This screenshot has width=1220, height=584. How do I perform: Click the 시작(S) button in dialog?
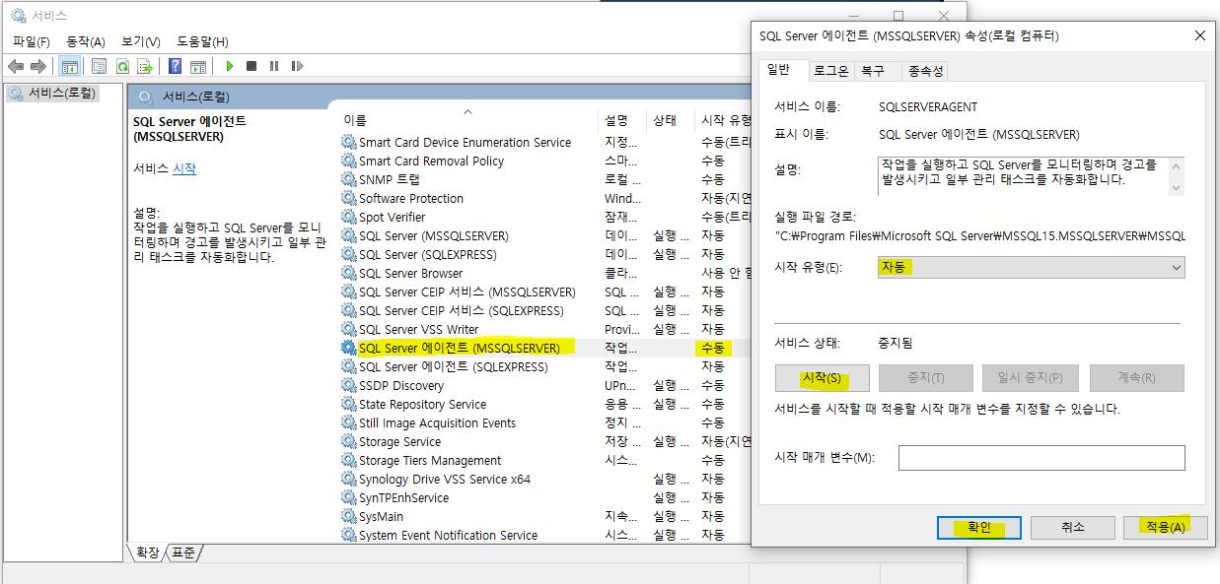coord(823,378)
